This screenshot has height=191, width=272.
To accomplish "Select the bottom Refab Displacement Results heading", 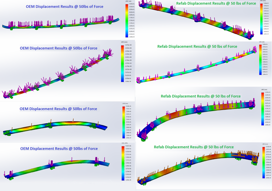I will coord(194,147).
